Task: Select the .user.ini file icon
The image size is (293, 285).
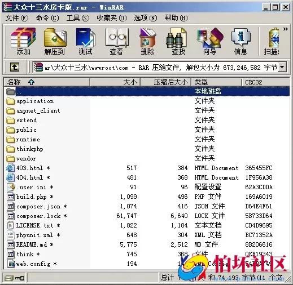Action: pos(11,187)
